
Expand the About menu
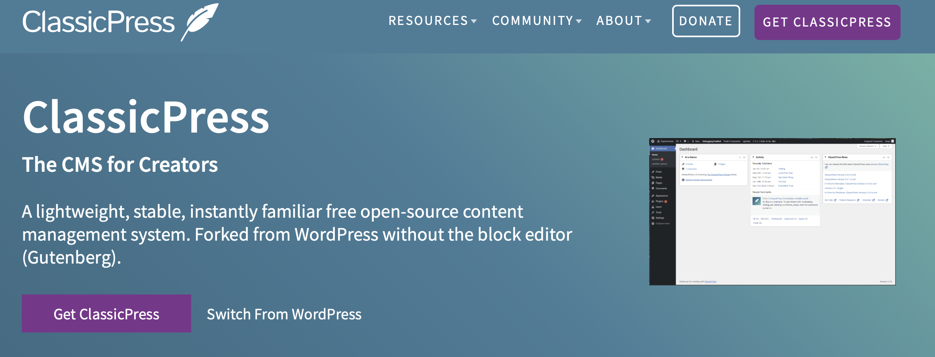click(x=623, y=21)
